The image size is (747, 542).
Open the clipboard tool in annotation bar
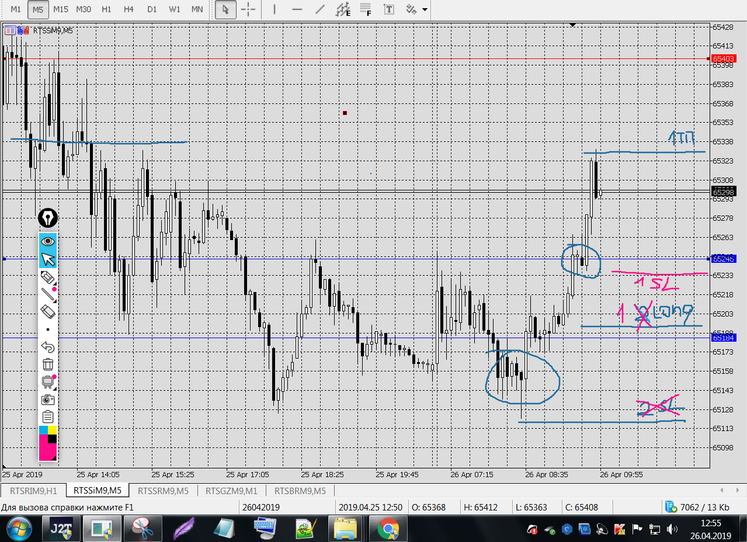tap(48, 417)
